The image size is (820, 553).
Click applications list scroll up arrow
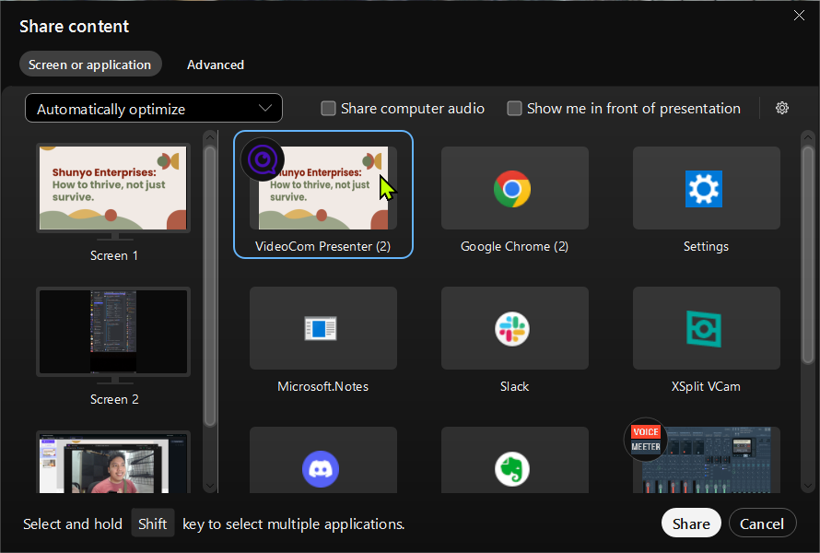pyautogui.click(x=808, y=137)
